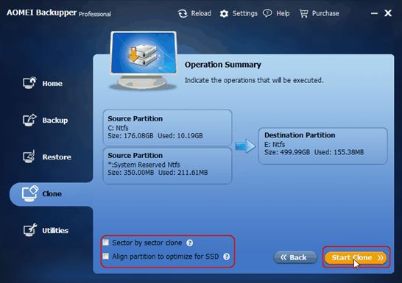Select the E: Ntfs destination partition box
Viewport: 402px width, 283px height.
tap(322, 146)
